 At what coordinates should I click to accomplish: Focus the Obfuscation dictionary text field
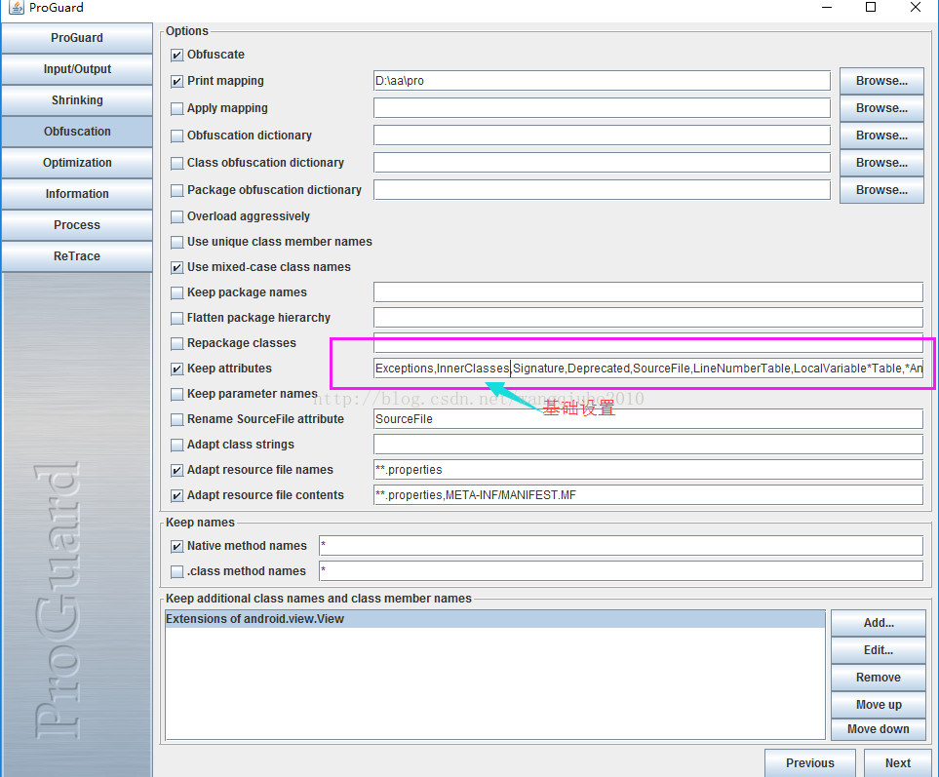(x=602, y=136)
